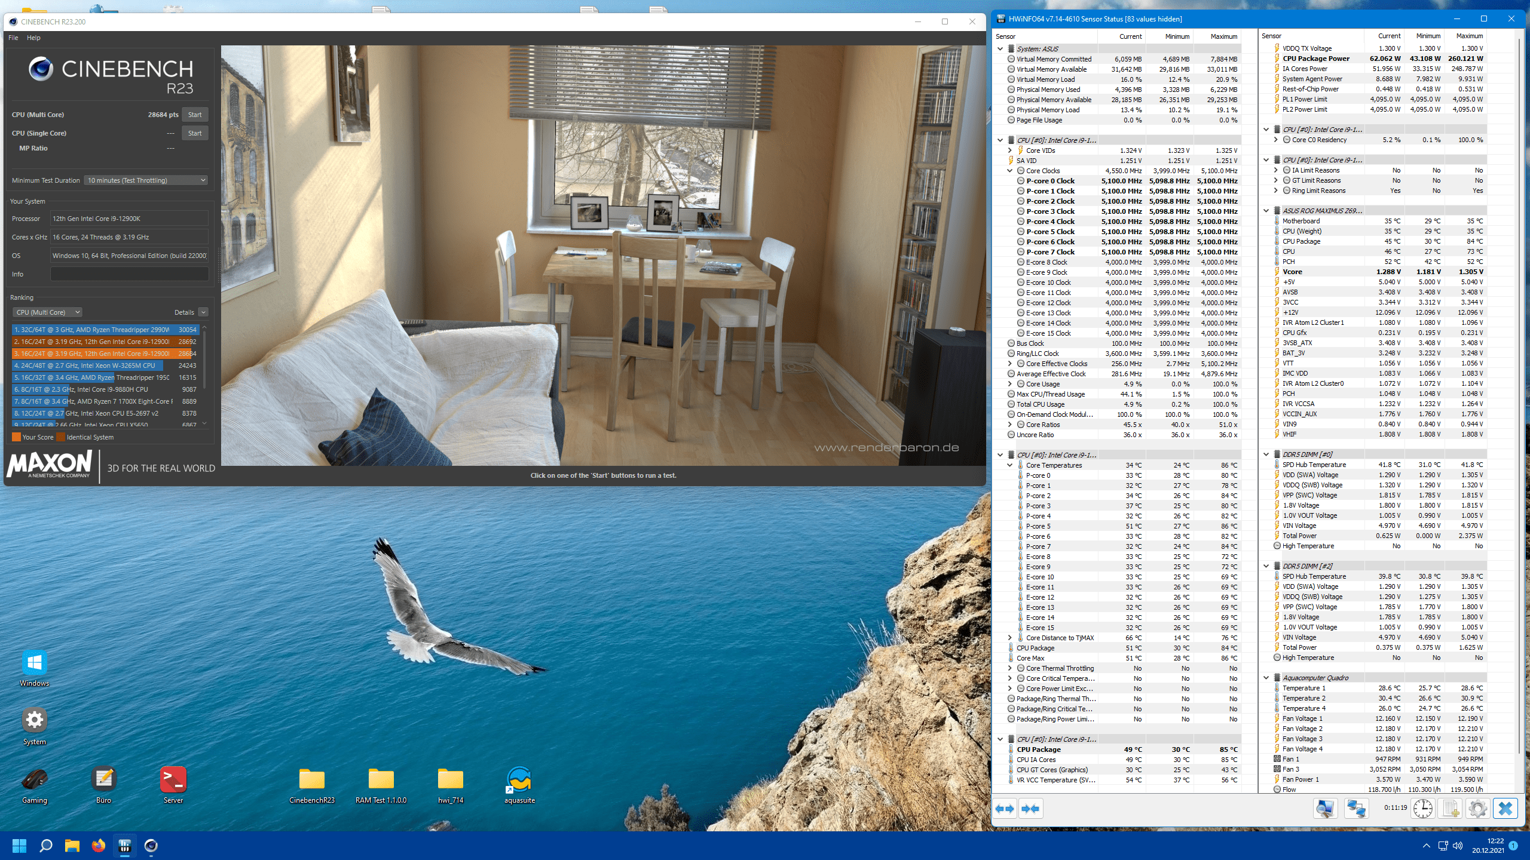Viewport: 1530px width, 860px height.
Task: Open ranking CPU (Multi Core) dropdown
Action: [x=47, y=312]
